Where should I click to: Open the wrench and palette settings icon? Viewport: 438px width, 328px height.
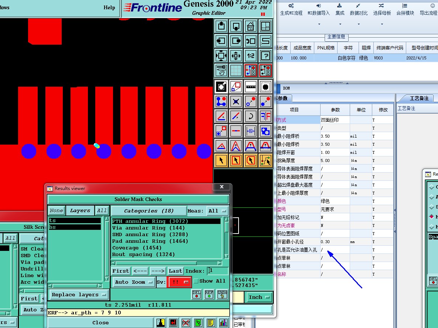pyautogui.click(x=221, y=70)
